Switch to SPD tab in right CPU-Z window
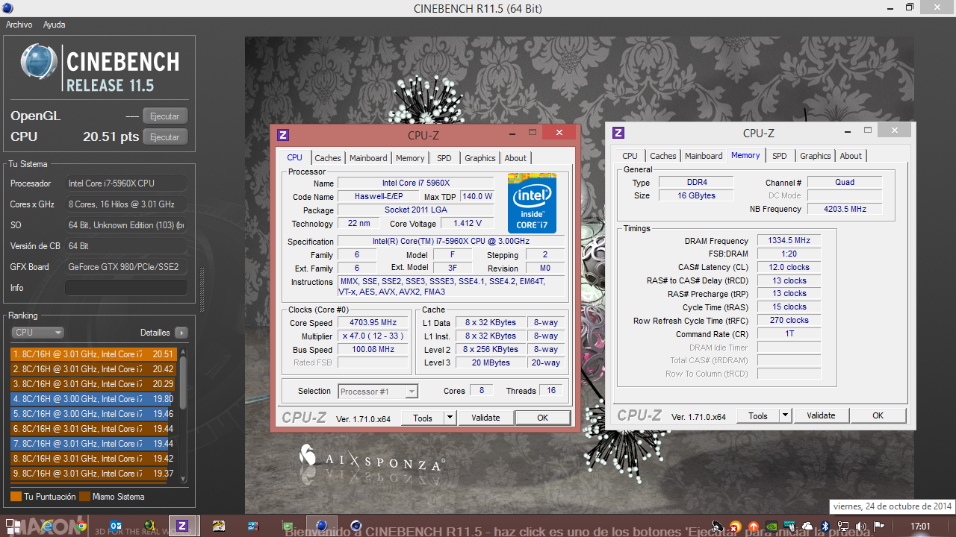The image size is (956, 537). (x=779, y=156)
